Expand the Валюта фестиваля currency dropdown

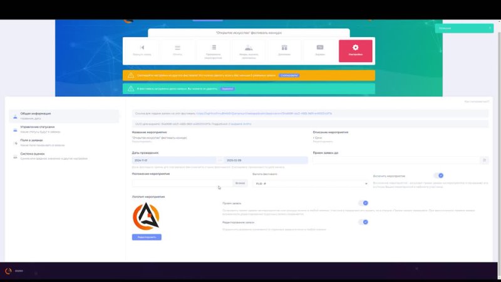click(x=309, y=184)
